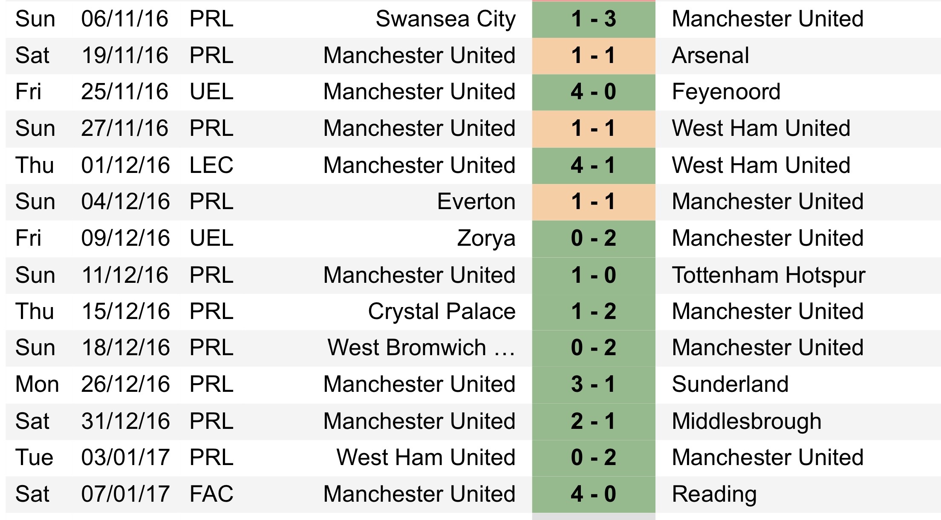Viewport: 941px width, 520px height.
Task: Open the Swansea City team link
Action: 445,19
